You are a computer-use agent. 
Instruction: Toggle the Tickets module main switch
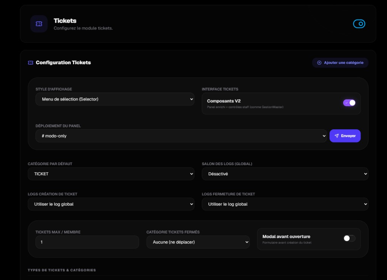(x=359, y=24)
